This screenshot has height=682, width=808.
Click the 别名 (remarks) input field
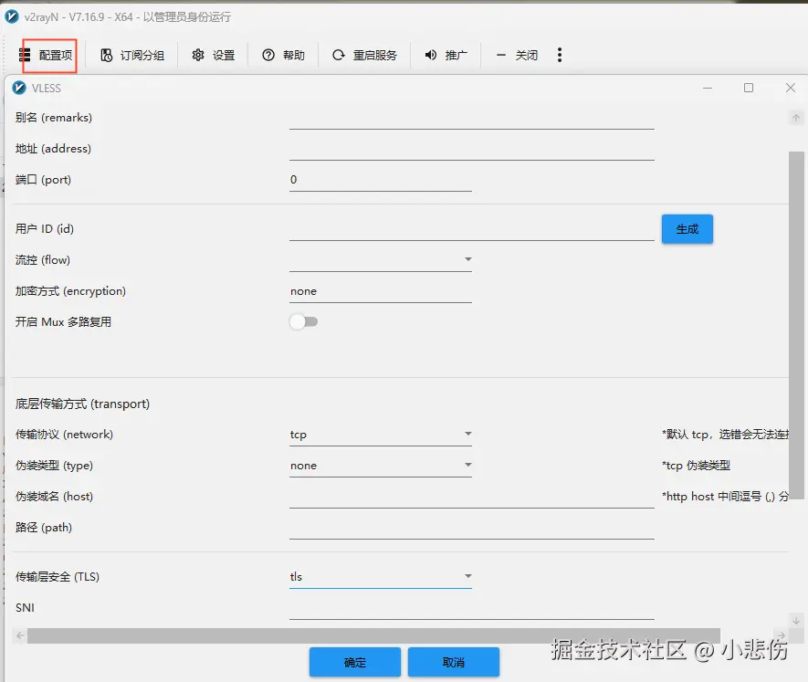[471, 119]
